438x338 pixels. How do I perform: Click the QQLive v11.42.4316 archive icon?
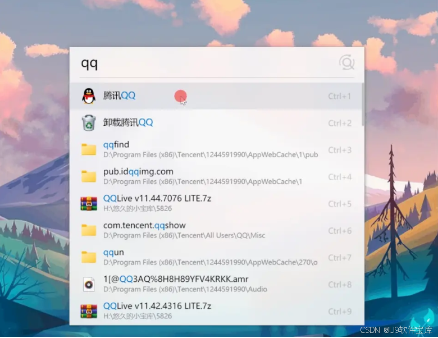pyautogui.click(x=89, y=311)
